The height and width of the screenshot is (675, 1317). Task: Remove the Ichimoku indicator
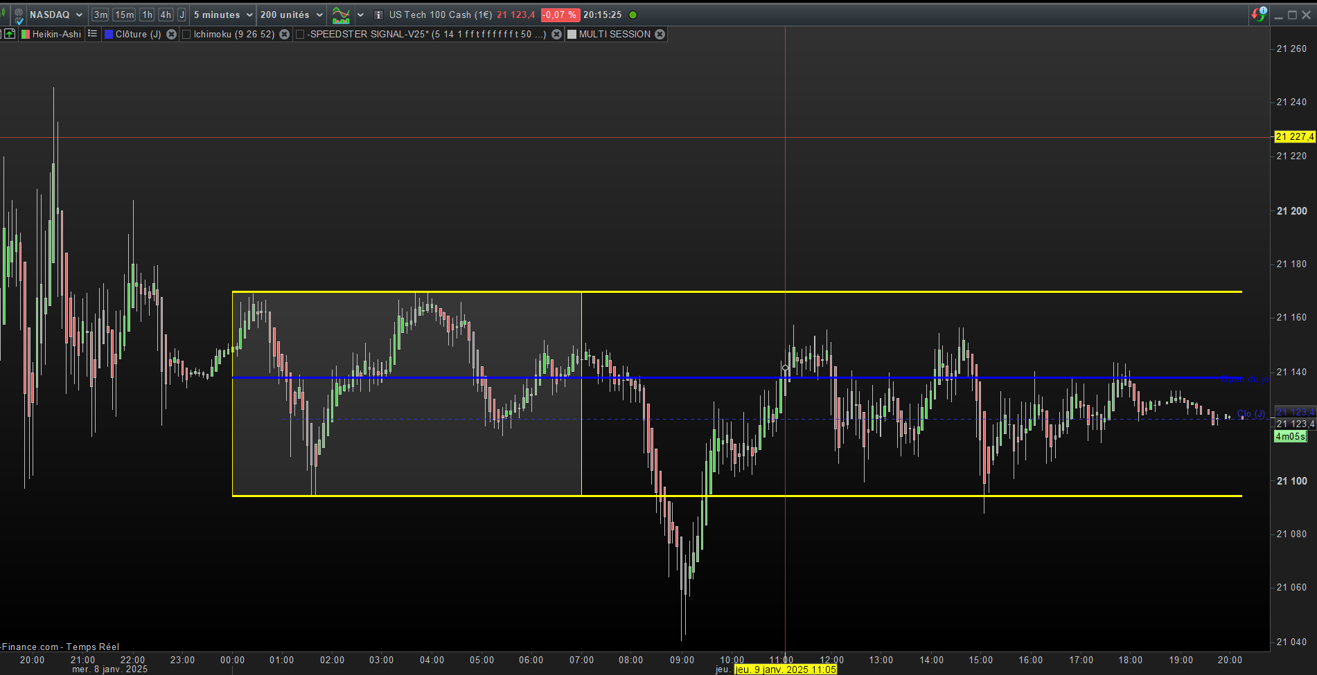(x=284, y=34)
